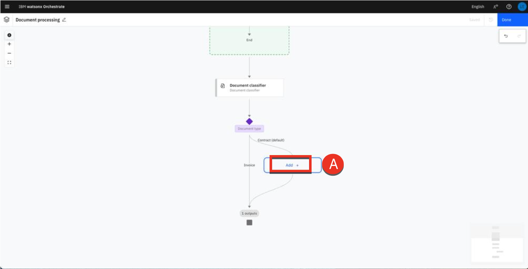The height and width of the screenshot is (269, 528).
Task: Zoom in on the flow canvas
Action: coord(9,44)
